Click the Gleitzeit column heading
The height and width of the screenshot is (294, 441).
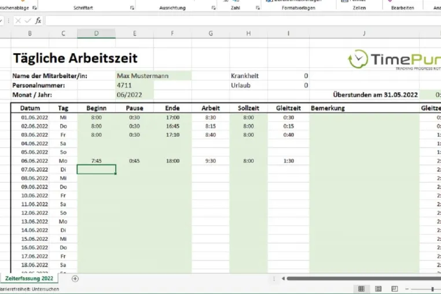tap(288, 108)
